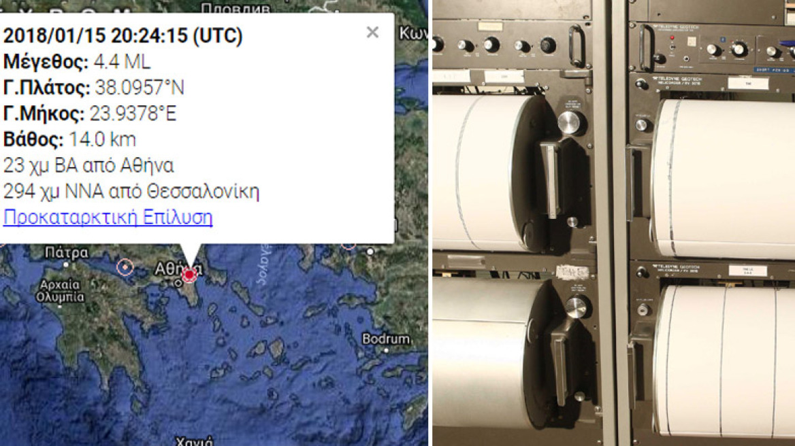The width and height of the screenshot is (795, 446).
Task: Click the Αρχαία Ολυμπία map label
Action: click(61, 291)
